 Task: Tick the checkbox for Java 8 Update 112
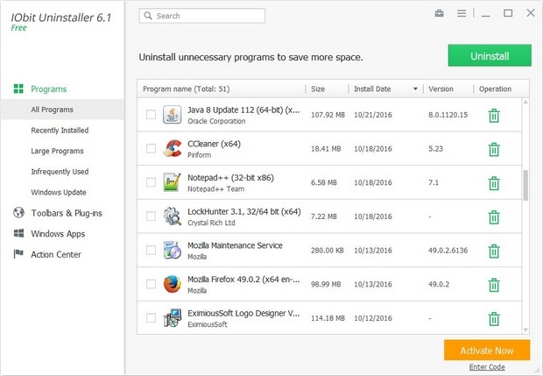click(x=151, y=114)
